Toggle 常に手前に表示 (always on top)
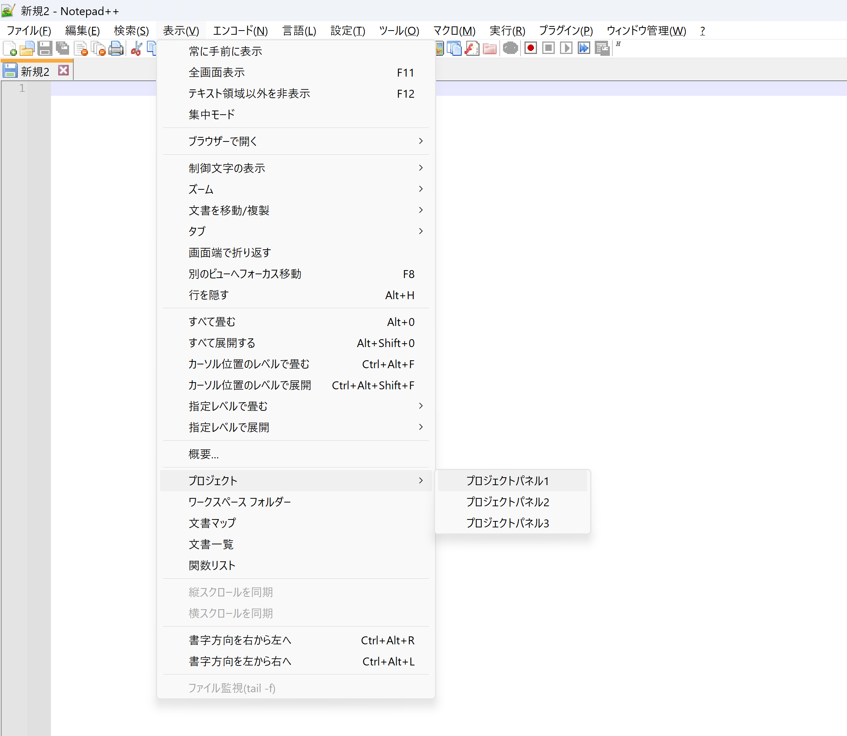 coord(225,51)
